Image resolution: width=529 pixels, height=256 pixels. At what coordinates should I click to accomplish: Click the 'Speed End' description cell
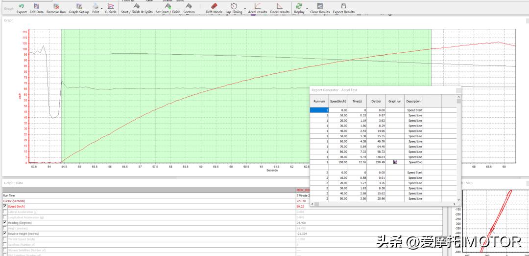pyautogui.click(x=413, y=162)
